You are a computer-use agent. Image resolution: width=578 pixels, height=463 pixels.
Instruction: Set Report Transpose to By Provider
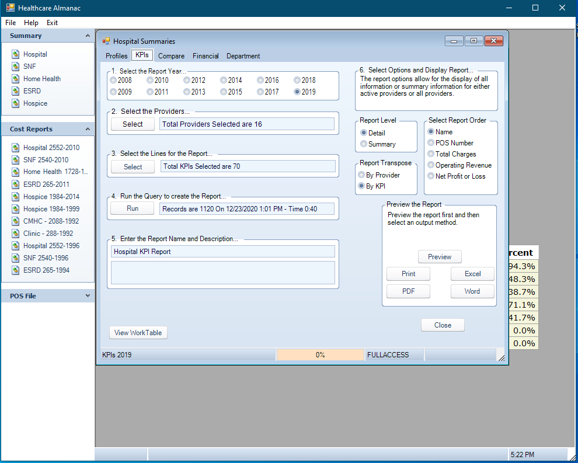(361, 175)
